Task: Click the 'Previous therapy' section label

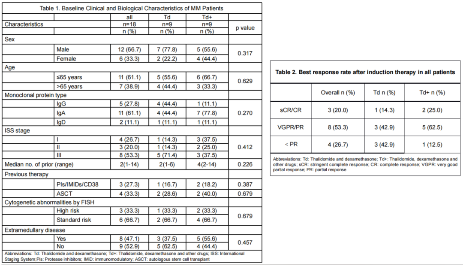Action: coord(26,174)
